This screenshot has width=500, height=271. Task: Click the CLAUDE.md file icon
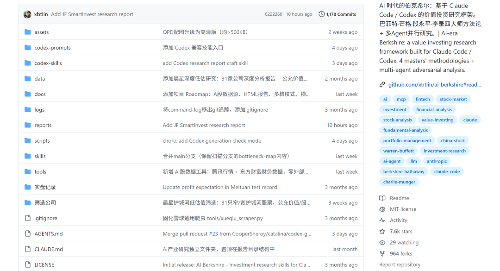pyautogui.click(x=28, y=249)
